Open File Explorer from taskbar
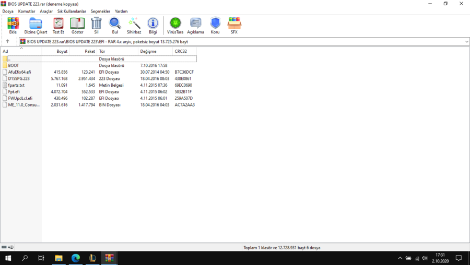Screen dimensions: 470x265 (58, 258)
